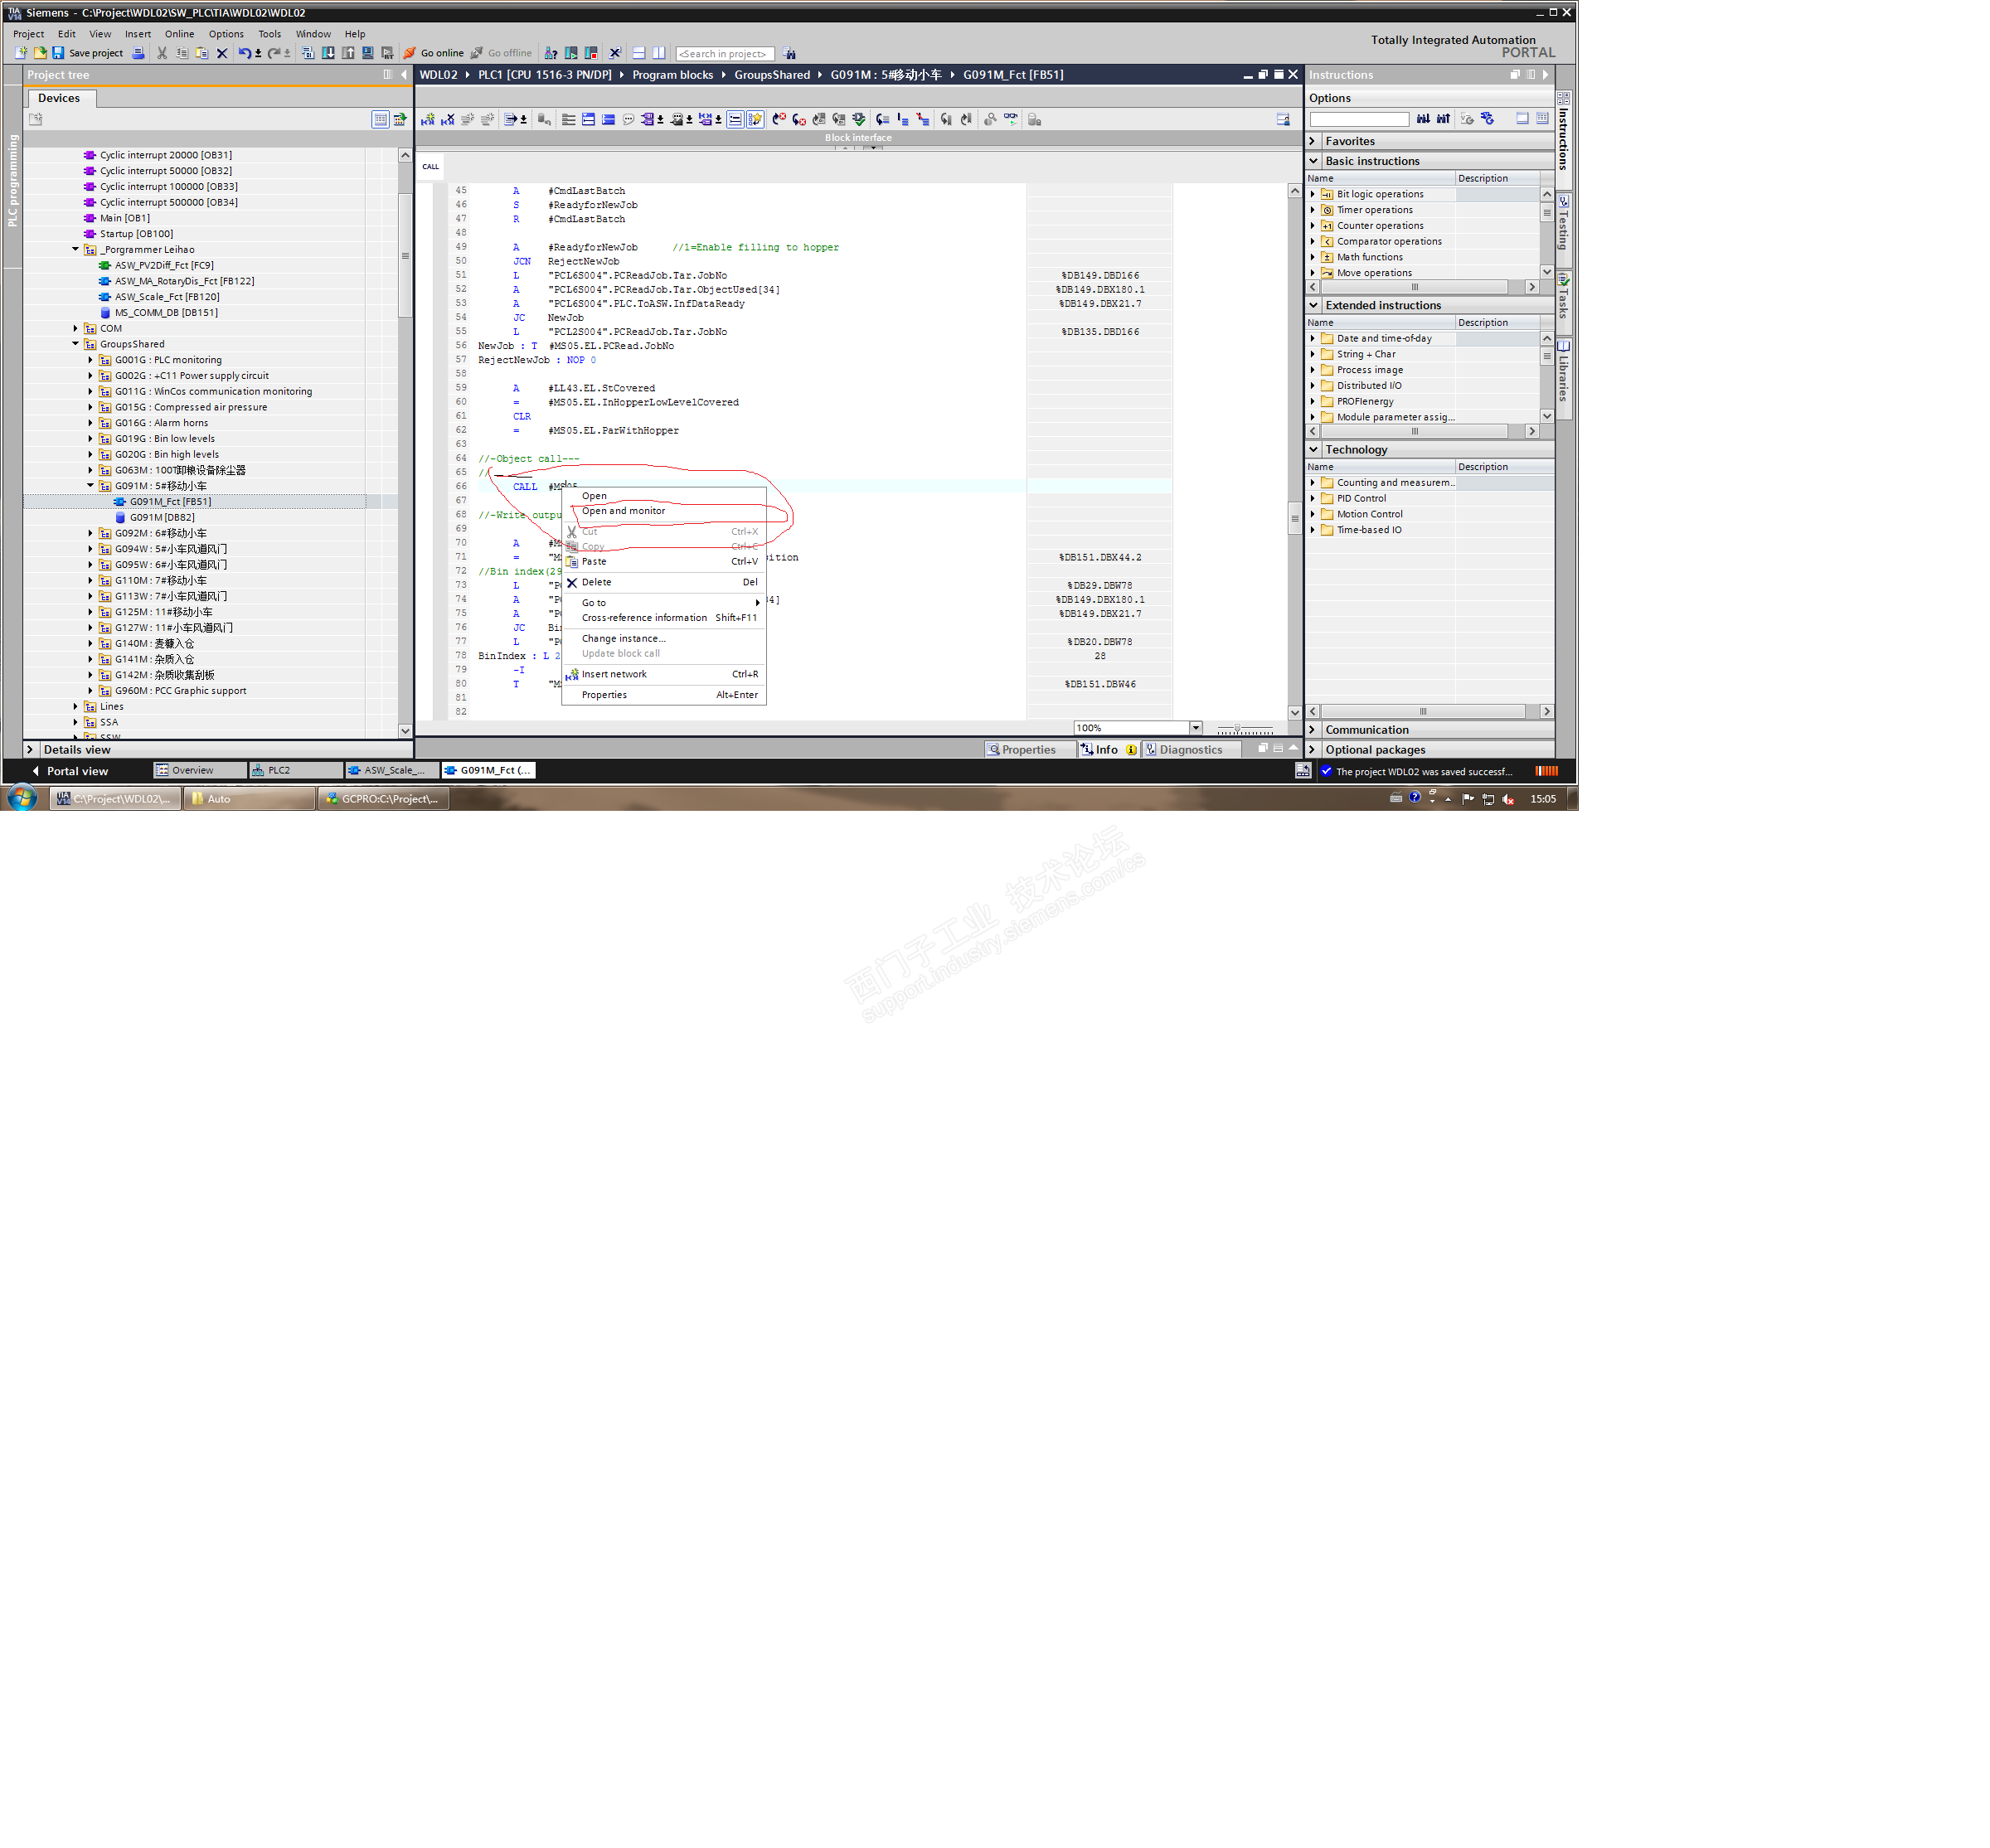Click the Compile icon in main toolbar
Screen dimensions: 1990x1848
pos(307,53)
